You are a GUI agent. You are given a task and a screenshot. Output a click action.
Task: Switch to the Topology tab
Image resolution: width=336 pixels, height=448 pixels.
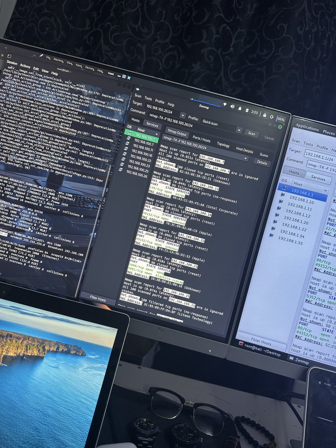coord(223,144)
